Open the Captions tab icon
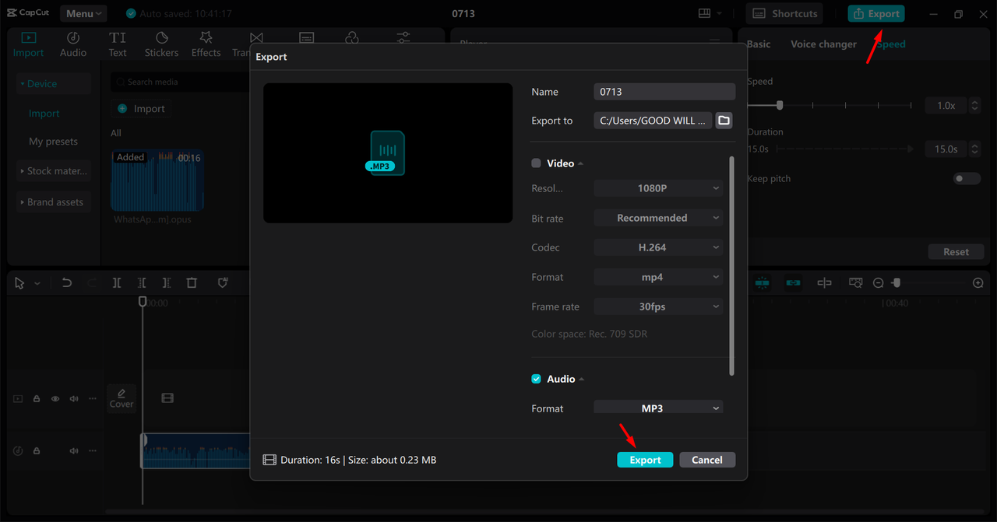Image resolution: width=997 pixels, height=522 pixels. (306, 37)
